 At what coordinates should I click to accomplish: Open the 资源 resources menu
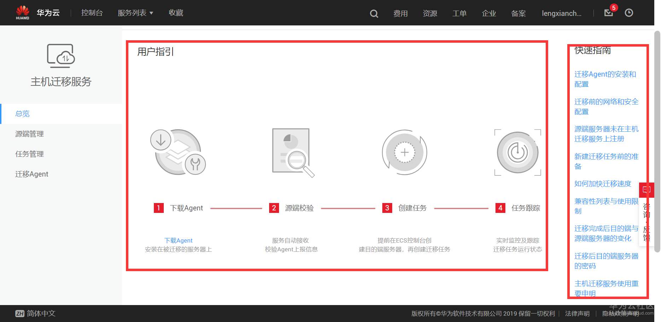[x=430, y=13]
